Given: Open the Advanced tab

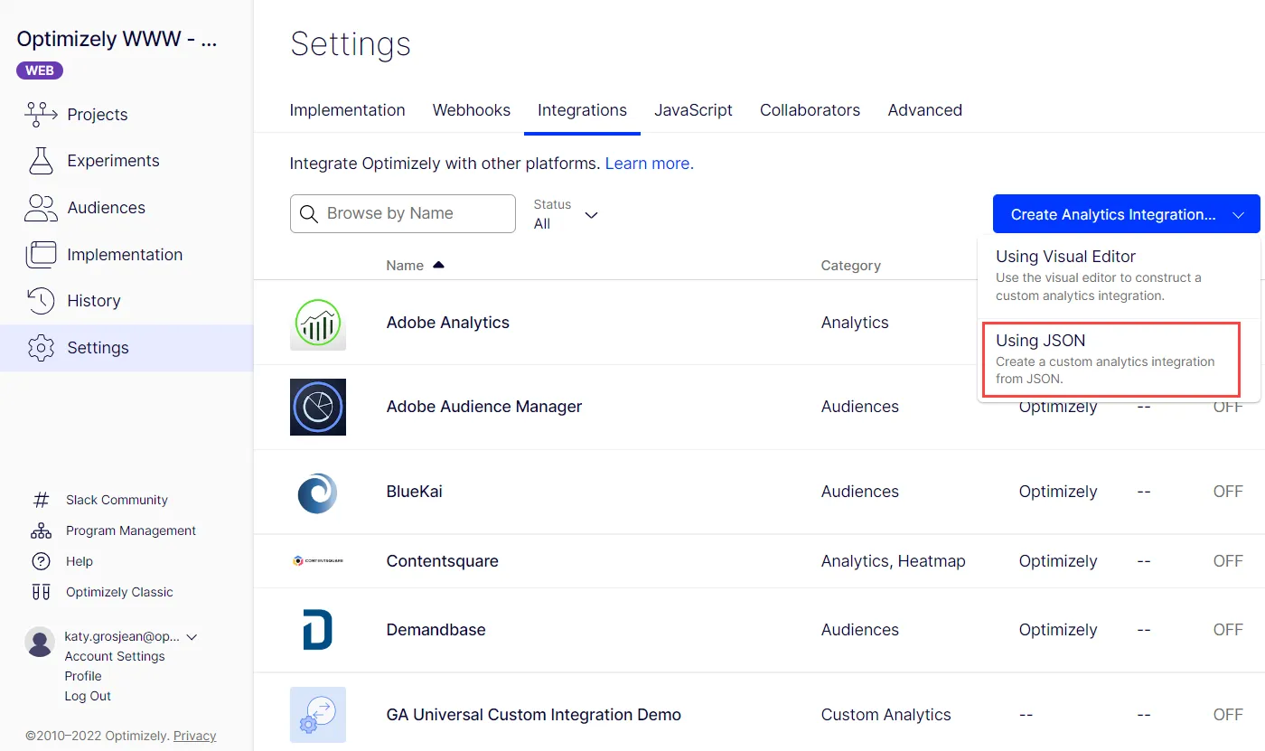Looking at the screenshot, I should (924, 110).
